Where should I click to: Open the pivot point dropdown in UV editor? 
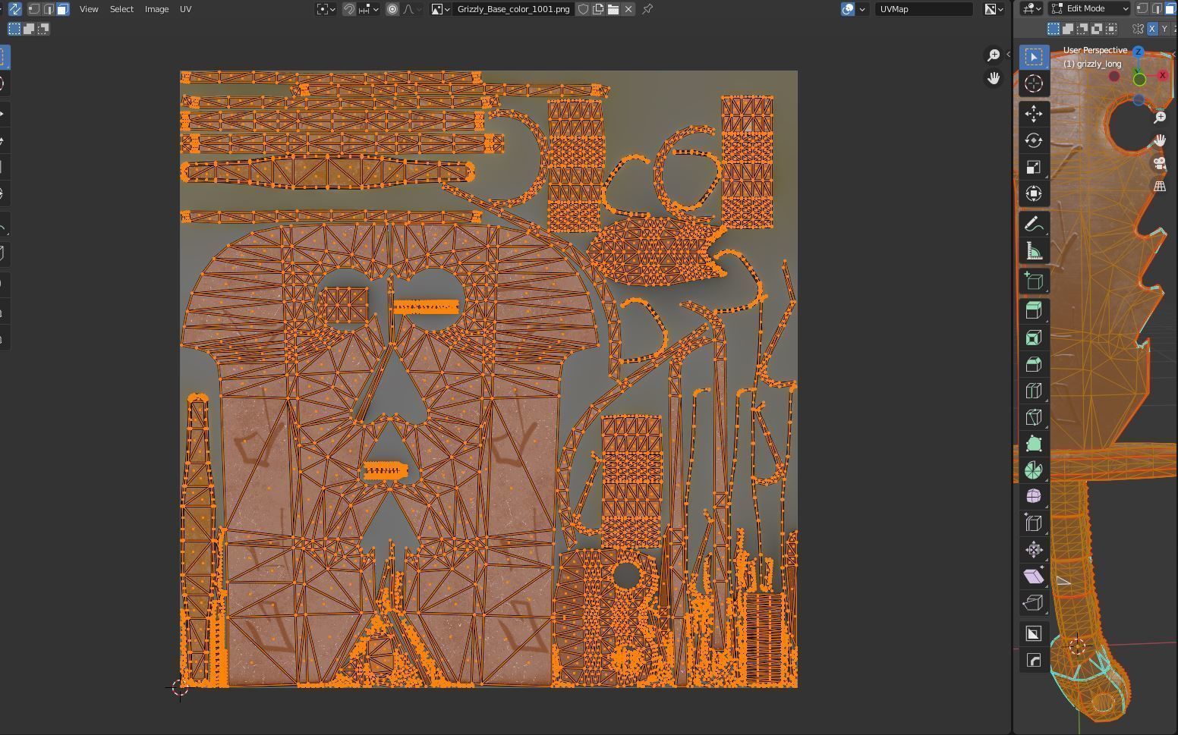click(326, 9)
